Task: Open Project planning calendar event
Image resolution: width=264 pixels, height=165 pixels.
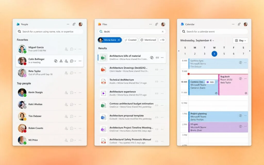Action: click(x=218, y=116)
